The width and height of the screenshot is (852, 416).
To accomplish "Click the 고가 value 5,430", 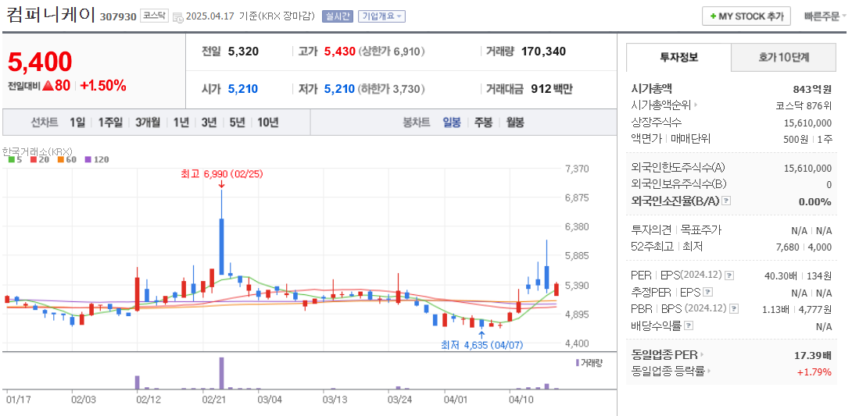I will [339, 52].
